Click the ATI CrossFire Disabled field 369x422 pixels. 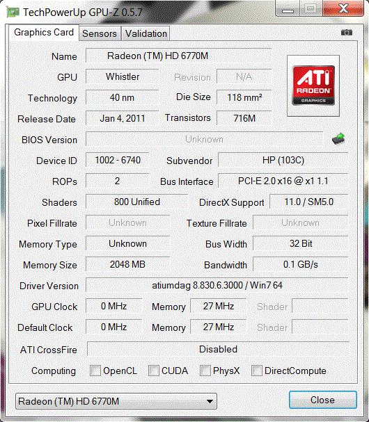coord(218,349)
